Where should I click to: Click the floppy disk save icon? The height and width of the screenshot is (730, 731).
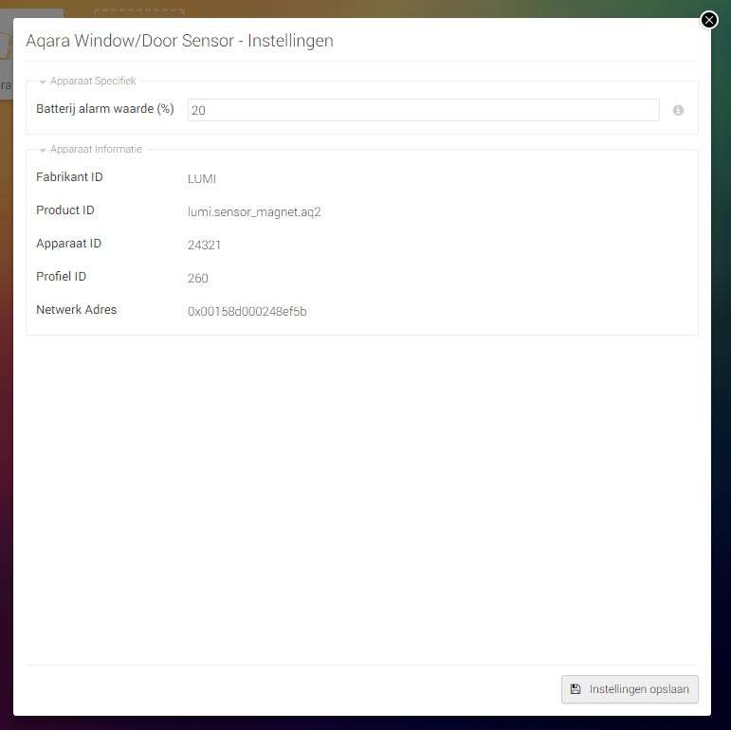click(576, 689)
